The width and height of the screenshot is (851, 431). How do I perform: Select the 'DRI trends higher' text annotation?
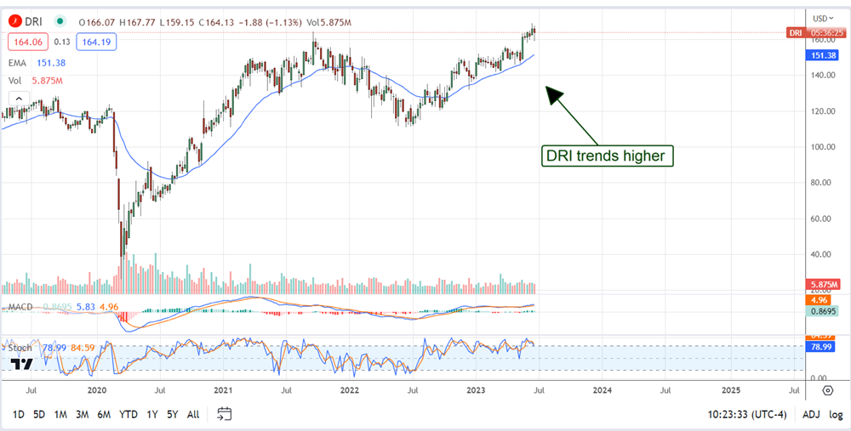click(x=608, y=156)
